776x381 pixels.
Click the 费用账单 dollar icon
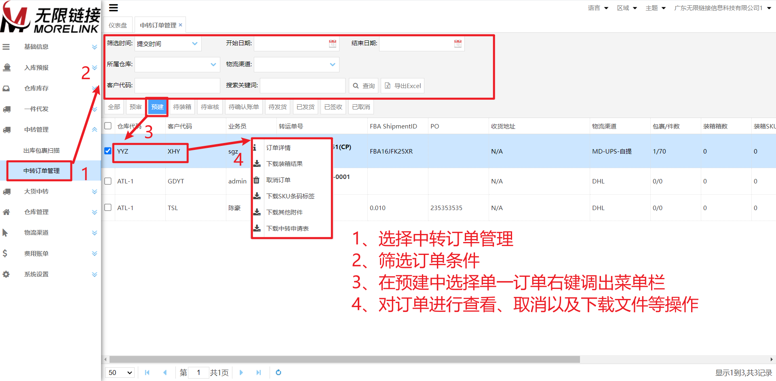tap(5, 253)
